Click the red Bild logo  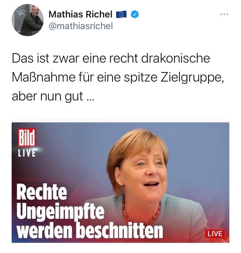27,137
